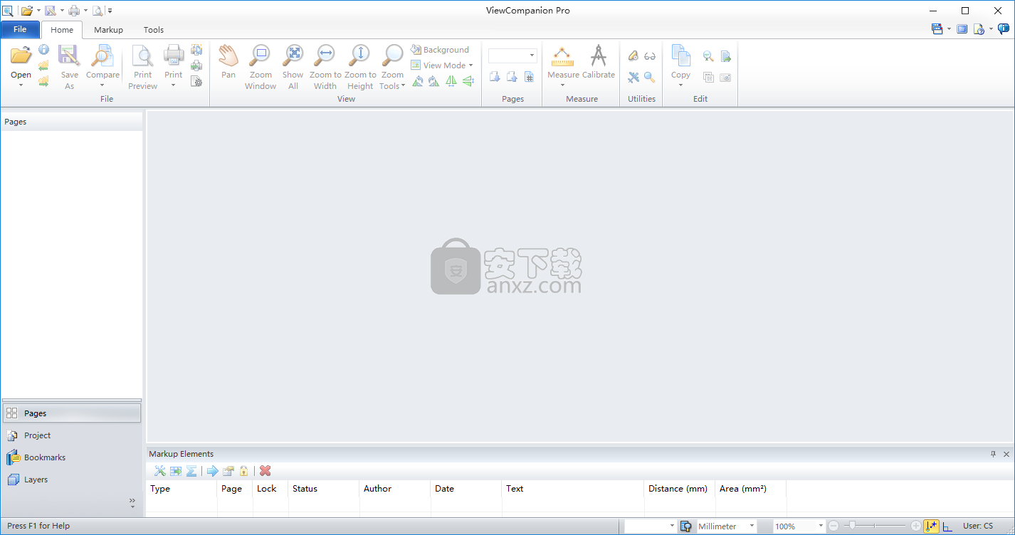Image resolution: width=1015 pixels, height=535 pixels.
Task: Expand the Copy dropdown arrow
Action: pyautogui.click(x=680, y=85)
